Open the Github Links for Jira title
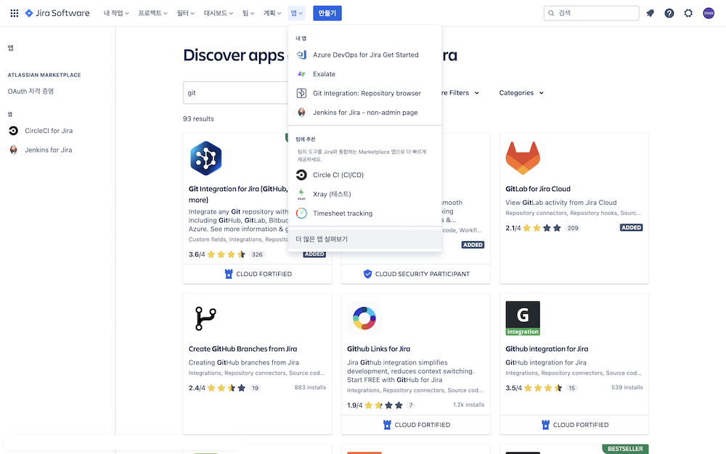The image size is (726, 454). point(379,349)
